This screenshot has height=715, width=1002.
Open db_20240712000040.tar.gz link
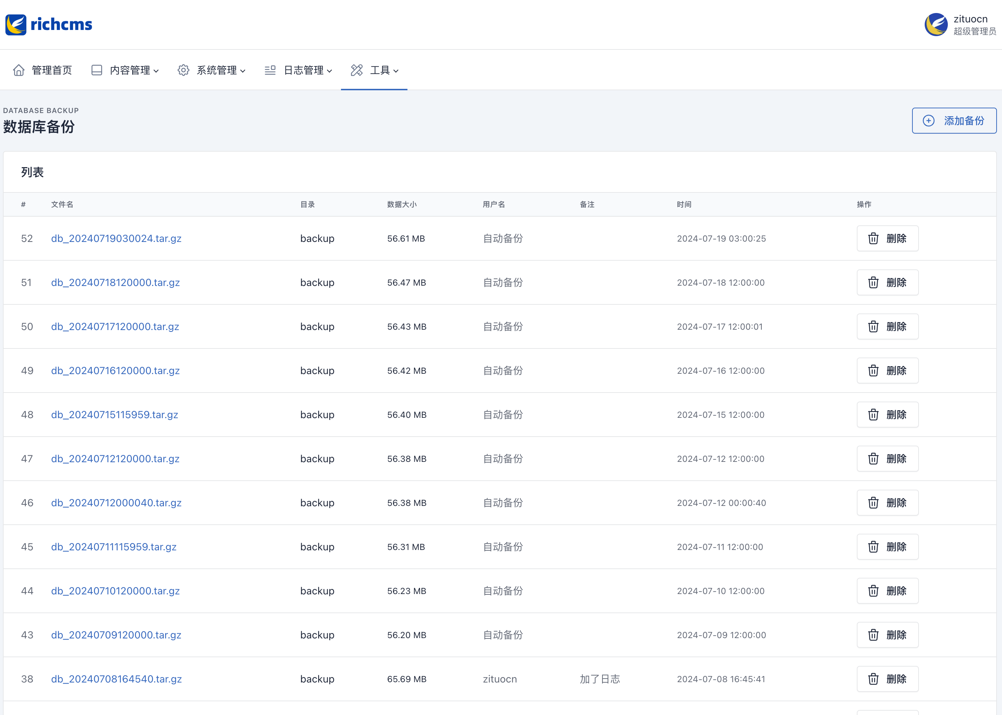(x=116, y=502)
